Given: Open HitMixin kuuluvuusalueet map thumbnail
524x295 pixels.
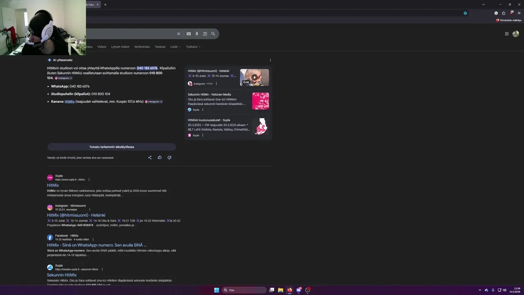Looking at the screenshot, I should pyautogui.click(x=260, y=127).
